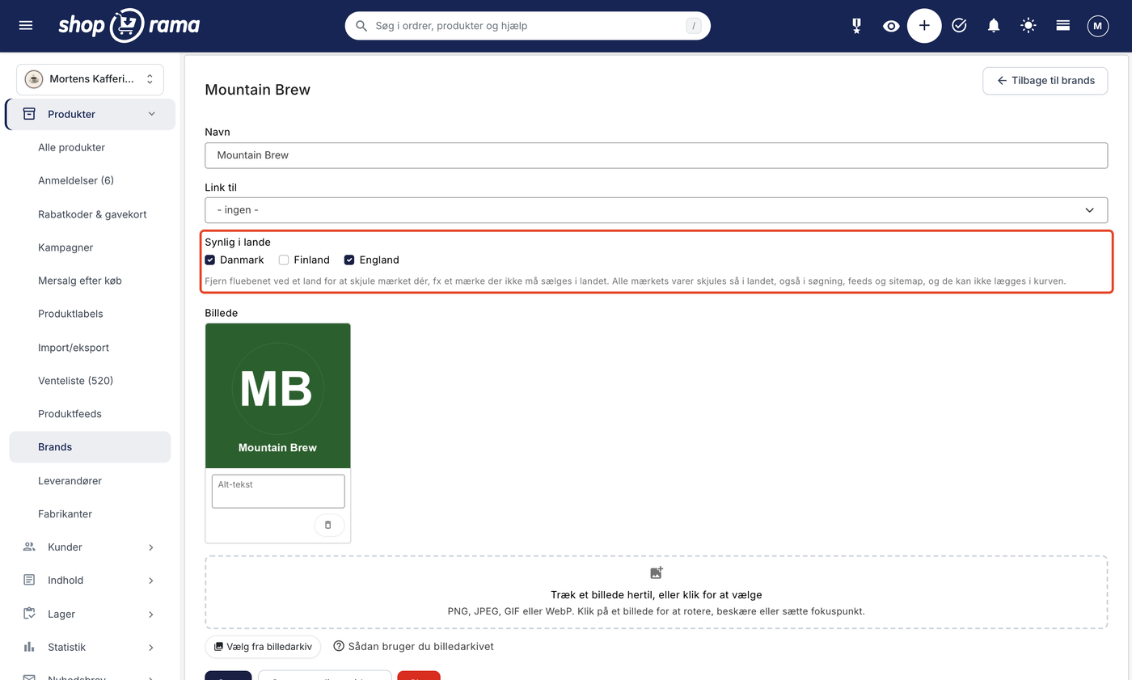Uncheck the England checkbox

click(349, 260)
